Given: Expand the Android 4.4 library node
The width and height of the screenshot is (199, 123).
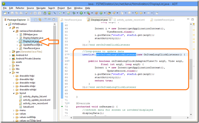Looking at the screenshot, I should click(x=10, y=55).
